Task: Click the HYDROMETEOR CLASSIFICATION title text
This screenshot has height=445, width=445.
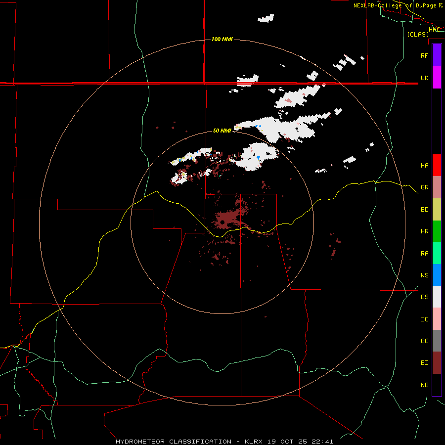Action: 174,442
